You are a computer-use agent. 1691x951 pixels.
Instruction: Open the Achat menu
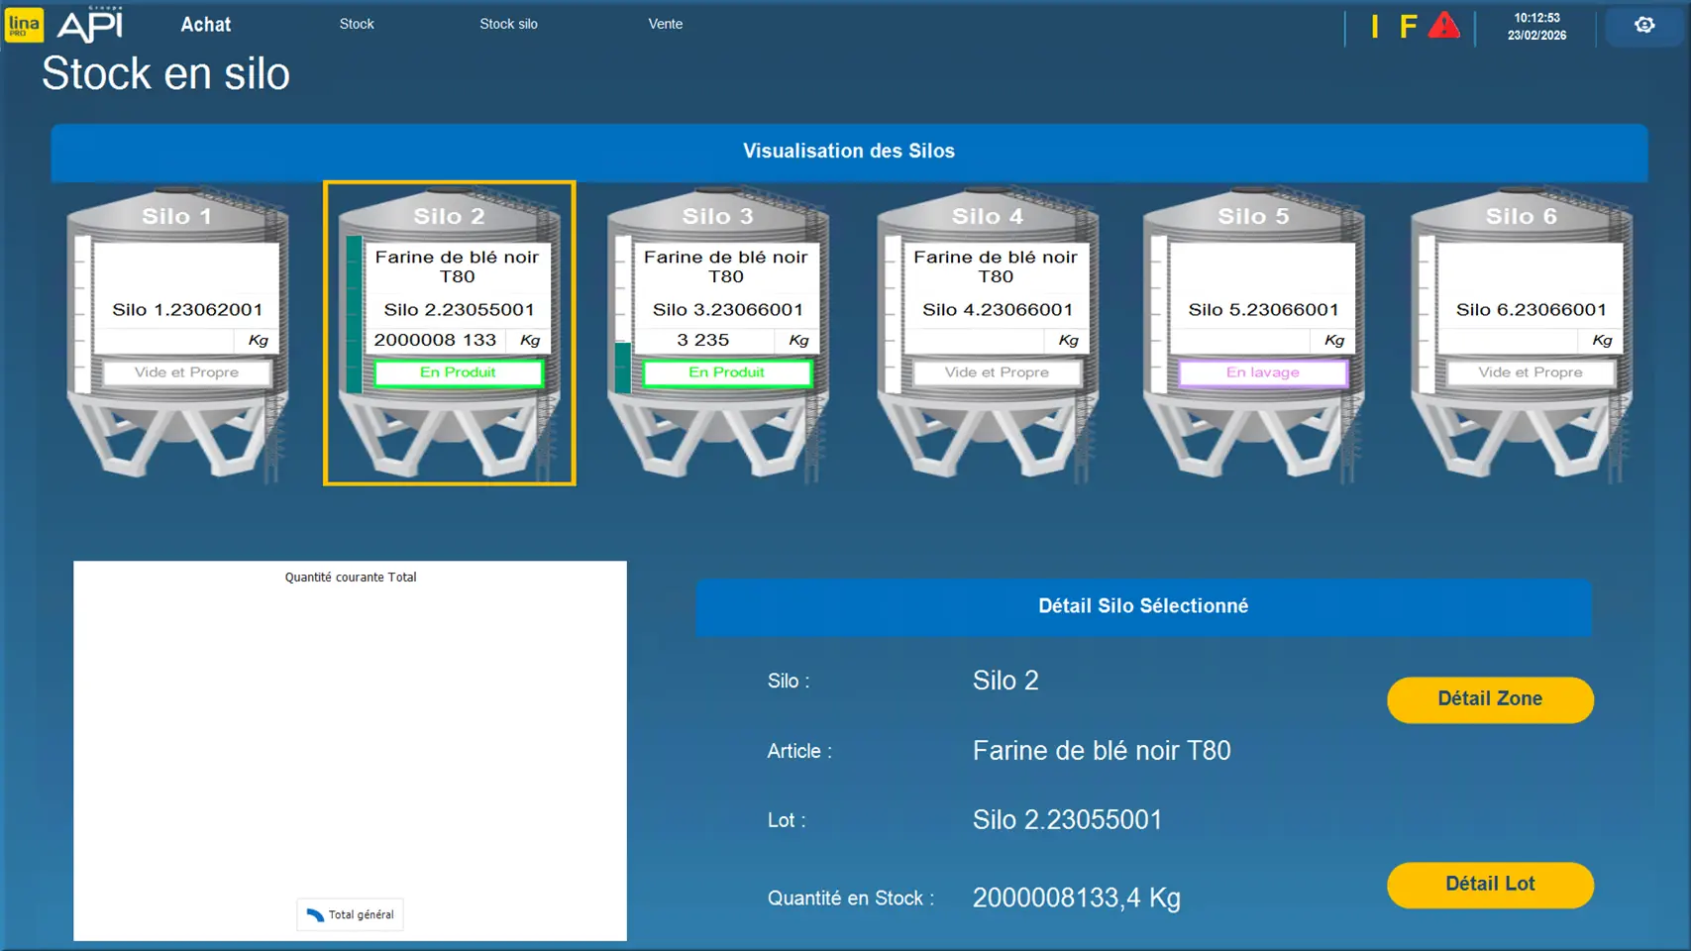coord(205,25)
